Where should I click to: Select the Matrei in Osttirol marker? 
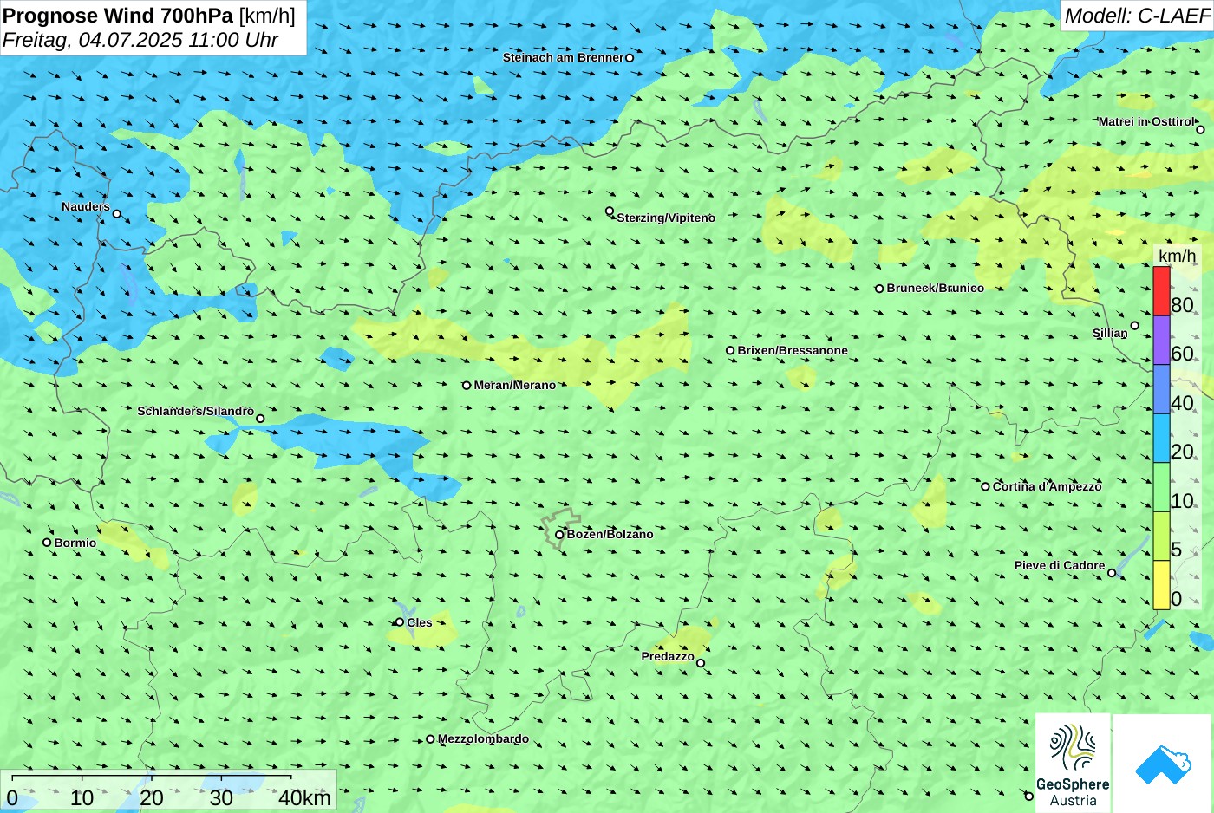click(x=1201, y=130)
